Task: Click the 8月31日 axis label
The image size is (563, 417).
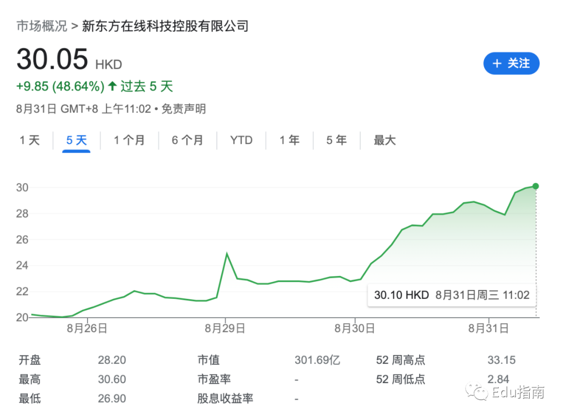Action: 488,328
